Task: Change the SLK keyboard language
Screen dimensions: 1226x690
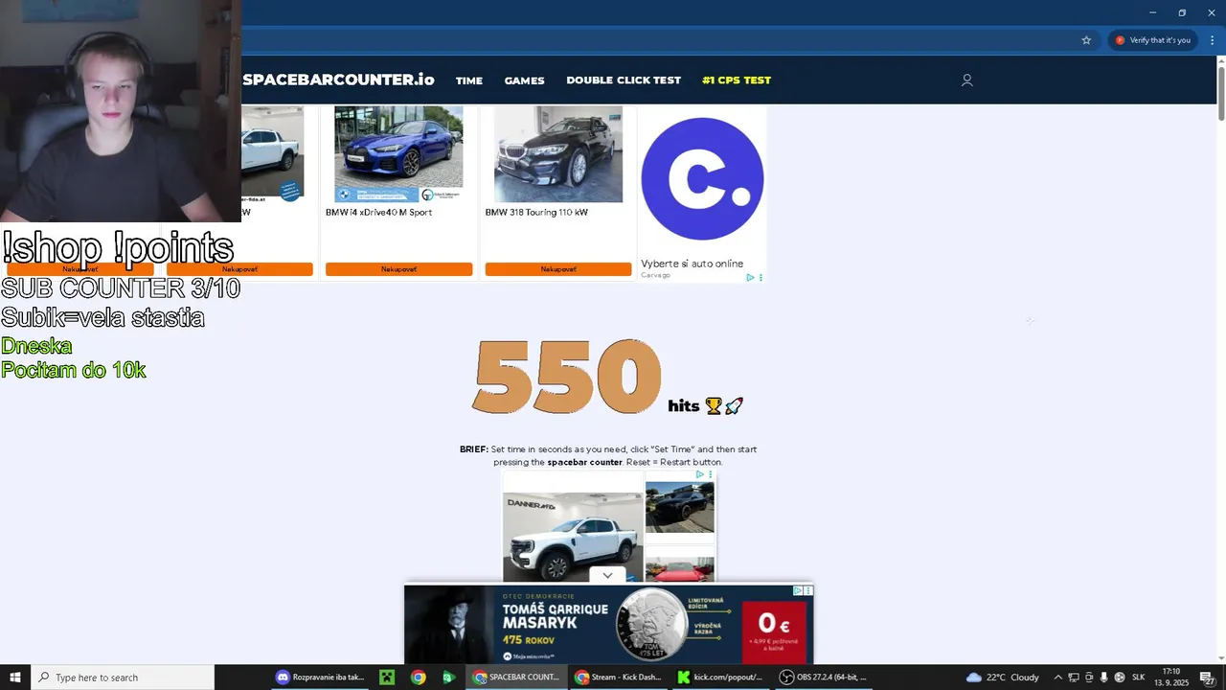Action: pos(1138,678)
